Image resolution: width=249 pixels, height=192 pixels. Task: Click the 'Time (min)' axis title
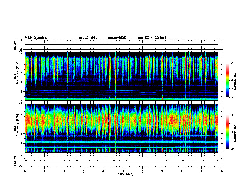(126, 174)
